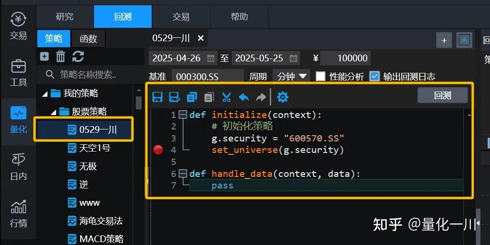Select strategy www
Screen dimensions: 490x245
[x=84, y=203]
